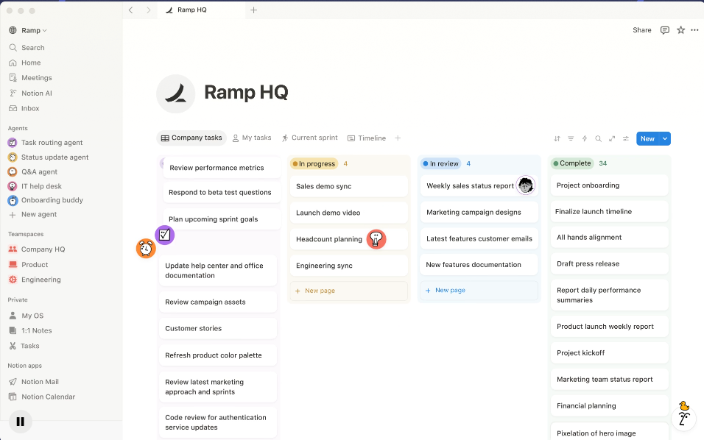Click the Engineering gear teamspace icon
Viewport: 704px width, 440px height.
[x=13, y=280]
